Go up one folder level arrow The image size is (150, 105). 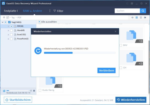(x=4, y=17)
